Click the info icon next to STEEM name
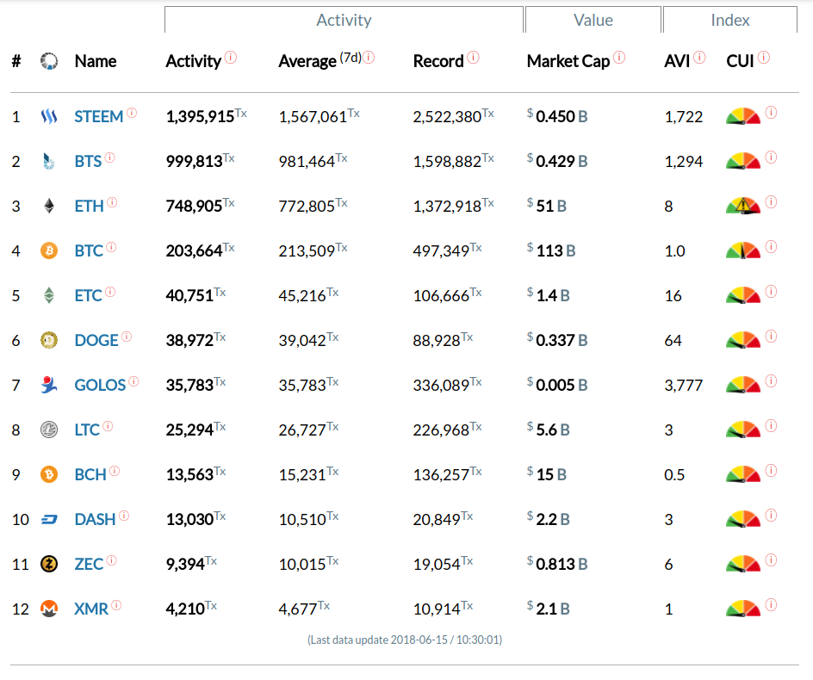The width and height of the screenshot is (813, 680). (x=132, y=113)
